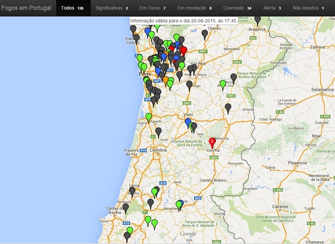This screenshot has height=244, width=335.
Task: Select the blue fire marker at Viseu
Action: 188,123
